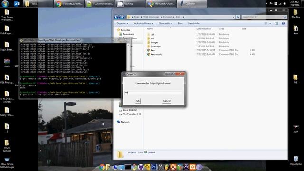The width and height of the screenshot is (304, 171).
Task: Open Recycle Bin on the desktop
Action: click(x=296, y=161)
